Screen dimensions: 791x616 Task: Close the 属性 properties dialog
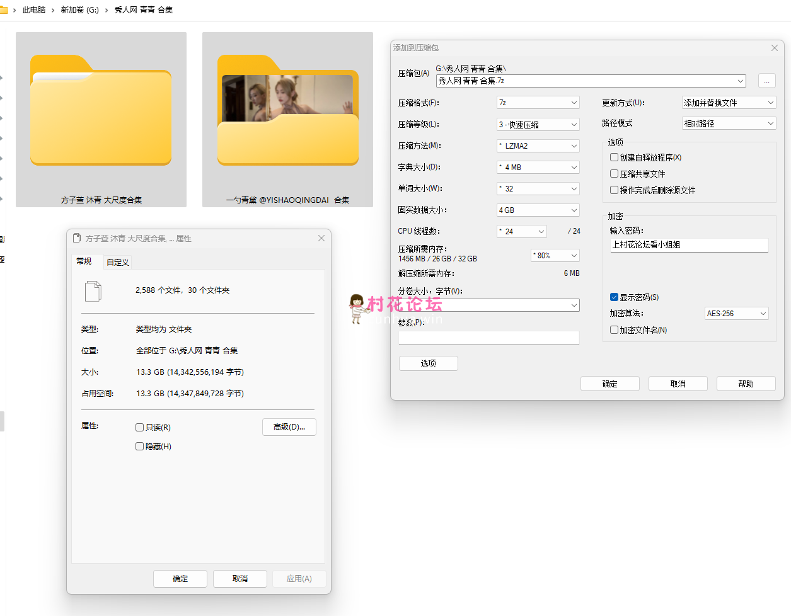(x=321, y=238)
